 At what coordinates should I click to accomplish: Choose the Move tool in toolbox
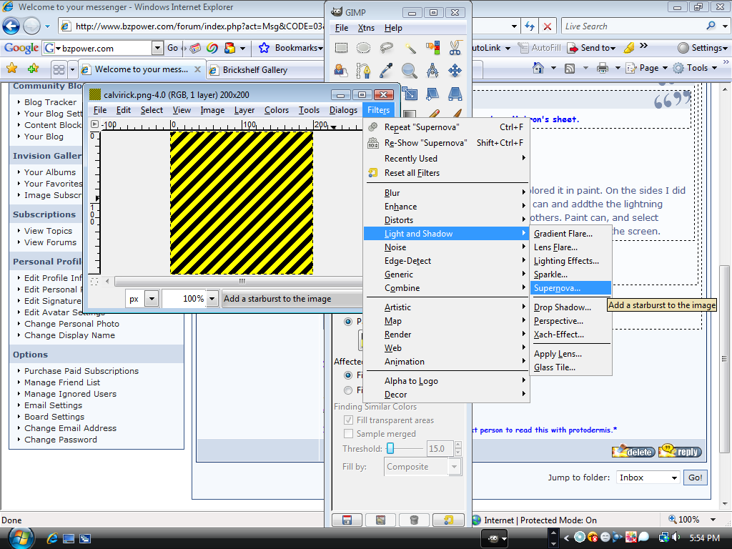point(455,71)
